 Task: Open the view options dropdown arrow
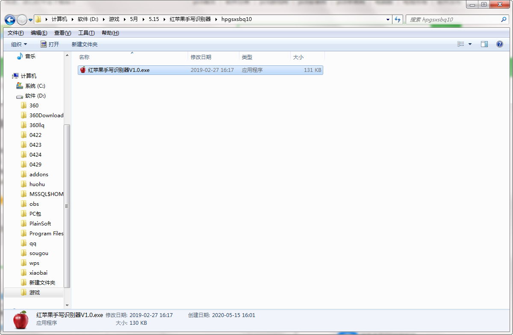pyautogui.click(x=470, y=44)
